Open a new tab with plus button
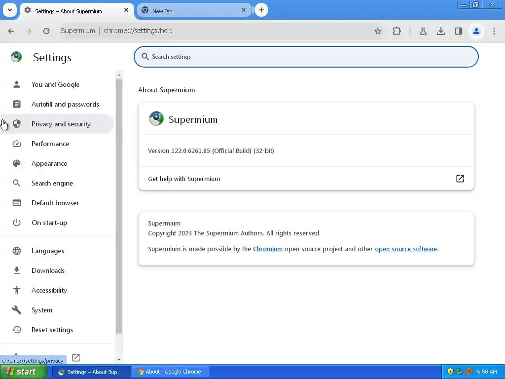 [x=261, y=10]
